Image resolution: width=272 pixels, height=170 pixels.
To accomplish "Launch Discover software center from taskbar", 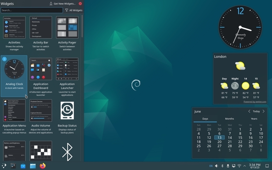I will tap(23, 166).
